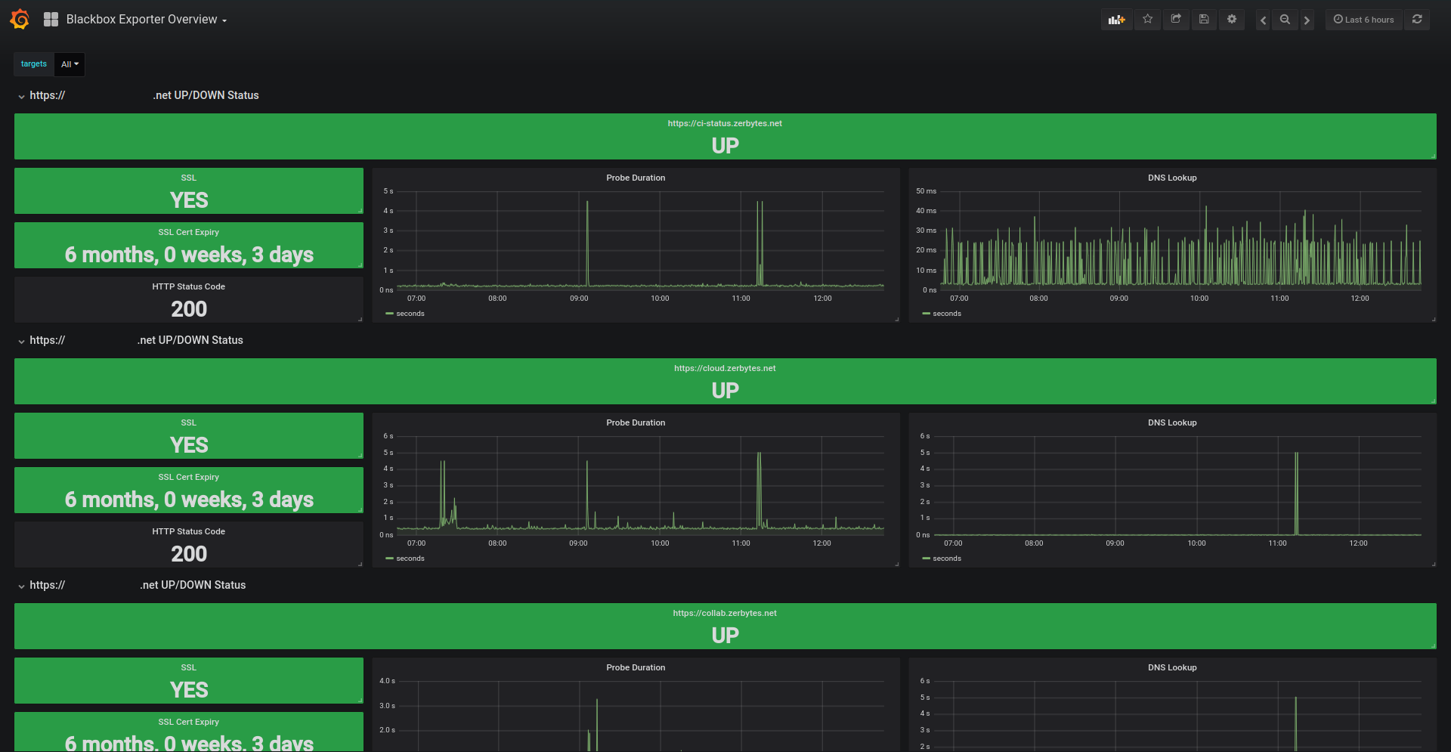Collapse the row above the cloud.zerbytes.net panel
Viewport: 1451px width, 752px height.
[22, 341]
